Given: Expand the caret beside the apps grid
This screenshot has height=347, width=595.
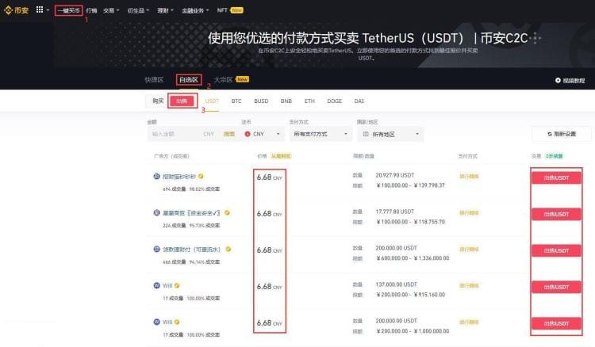Looking at the screenshot, I should coord(48,10).
